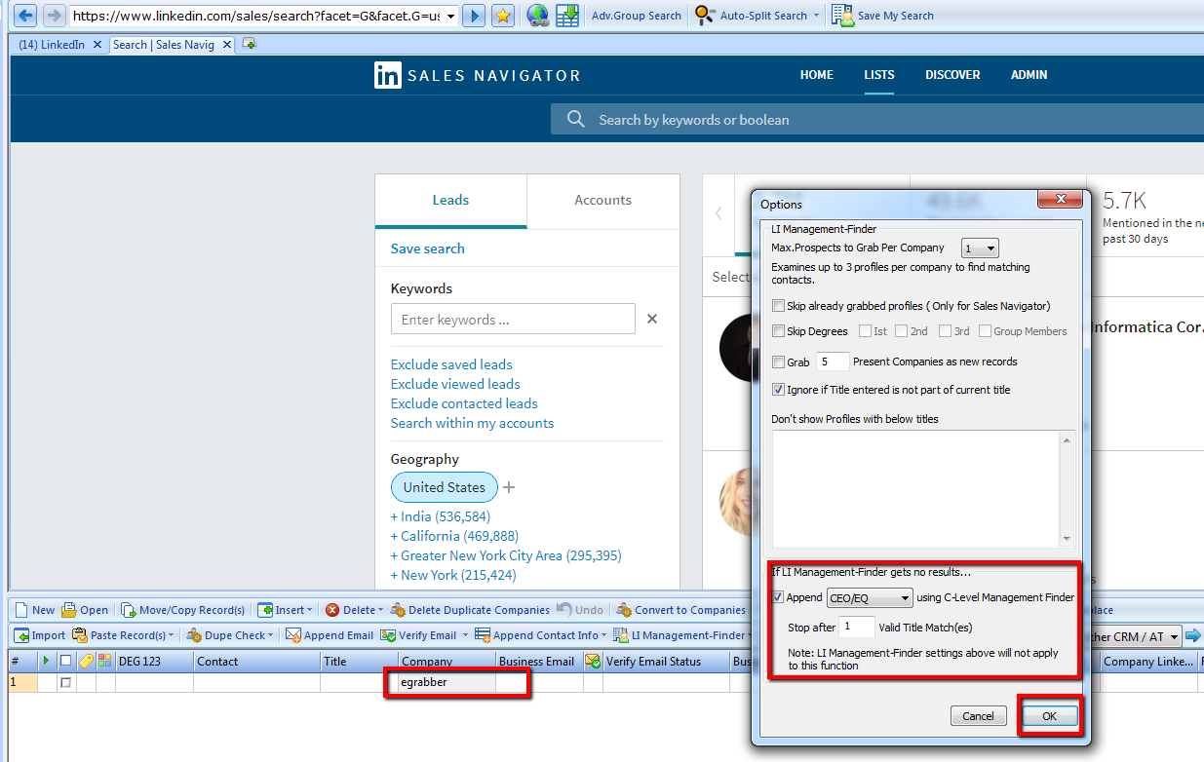The image size is (1204, 762).
Task: Click the Enter keywords input field
Action: (513, 319)
